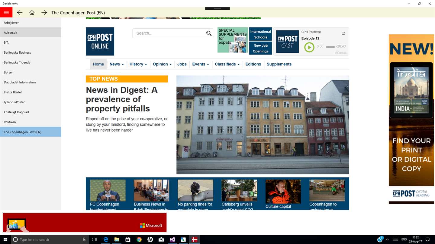Screen dimensions: 435x244
Task: Select Kristeligt Dagblad in sidebar
Action: click(x=31, y=112)
